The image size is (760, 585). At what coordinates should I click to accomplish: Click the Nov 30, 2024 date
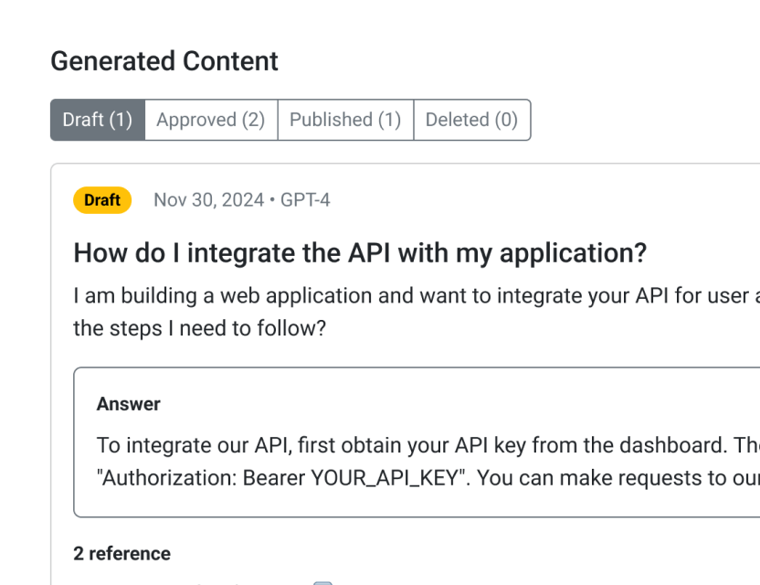tap(209, 200)
